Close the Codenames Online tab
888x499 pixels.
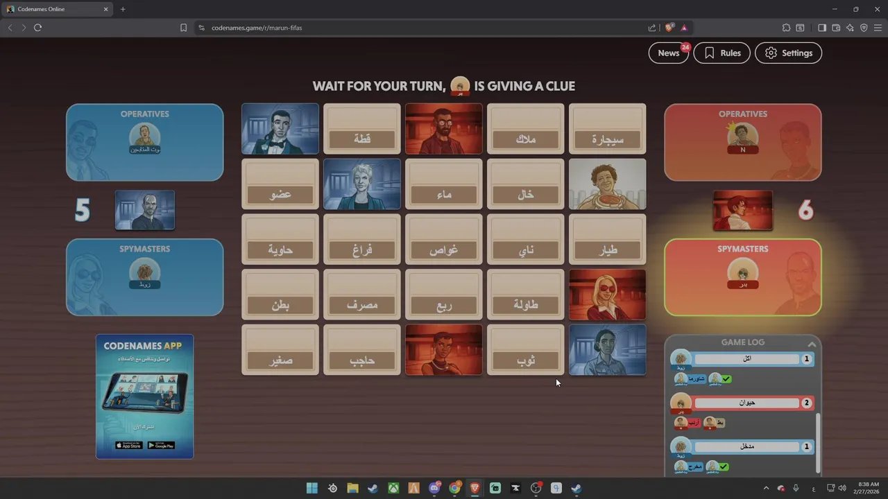pyautogui.click(x=106, y=9)
